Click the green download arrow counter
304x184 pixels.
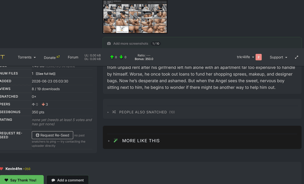(123, 57)
